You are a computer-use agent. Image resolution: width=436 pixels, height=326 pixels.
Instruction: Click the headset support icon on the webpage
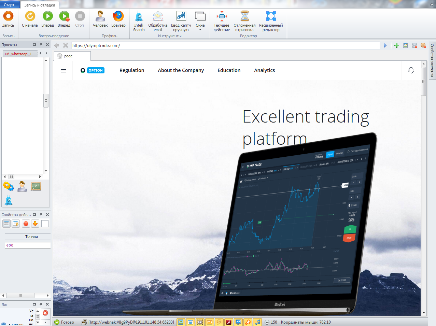pyautogui.click(x=411, y=70)
